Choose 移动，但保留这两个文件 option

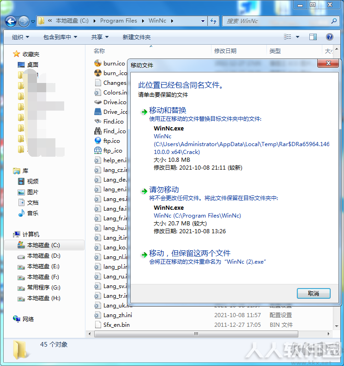[189, 253]
